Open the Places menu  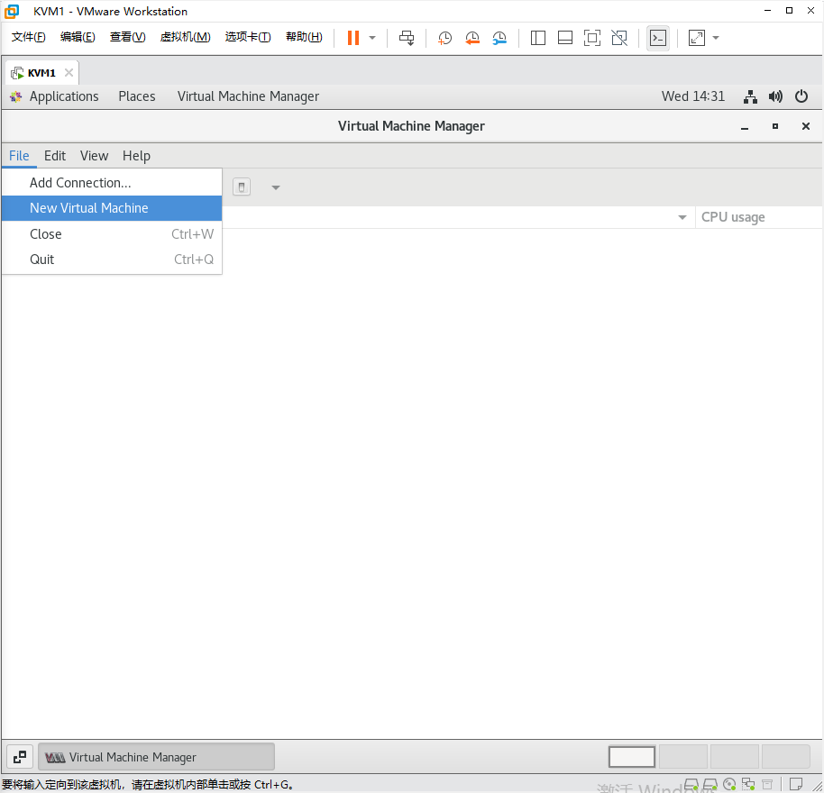pyautogui.click(x=137, y=96)
